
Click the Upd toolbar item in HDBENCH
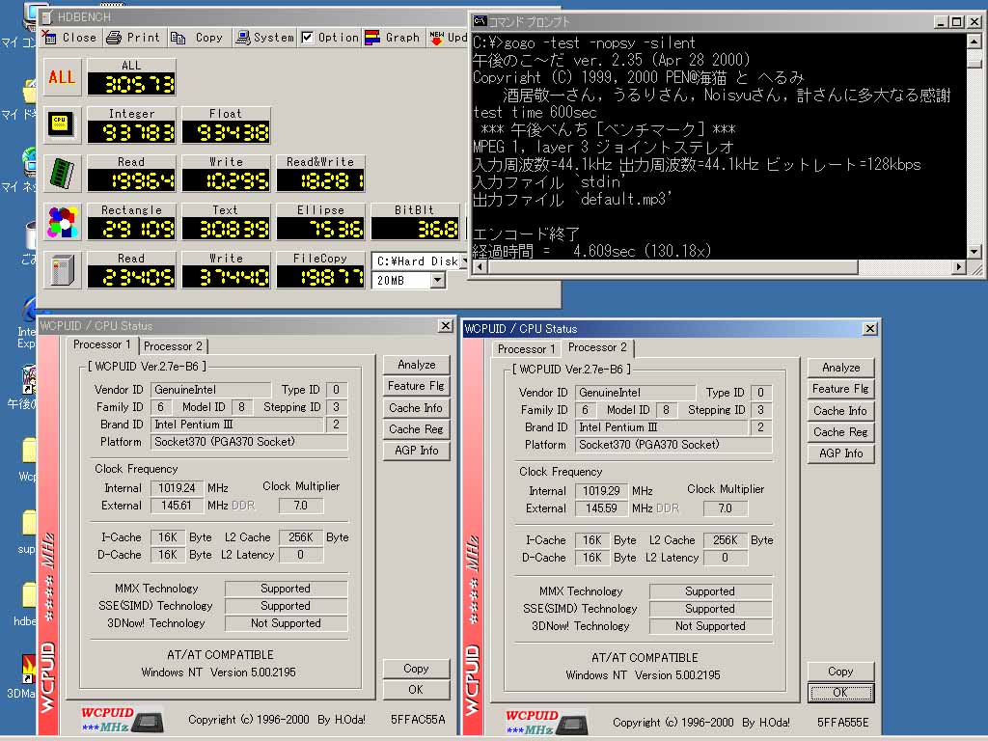click(448, 38)
